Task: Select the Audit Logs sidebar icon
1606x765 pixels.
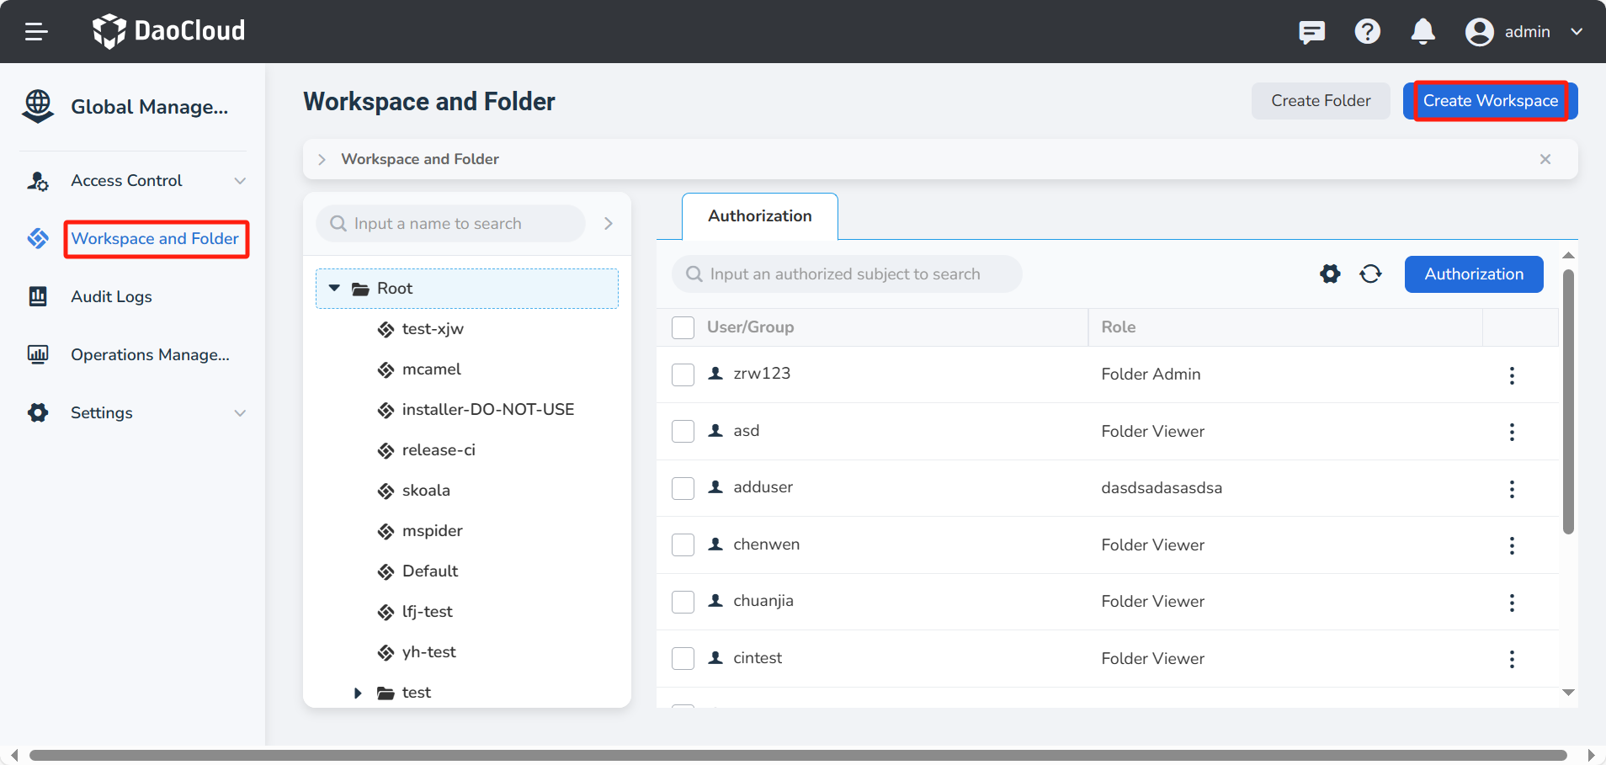Action: click(x=37, y=296)
